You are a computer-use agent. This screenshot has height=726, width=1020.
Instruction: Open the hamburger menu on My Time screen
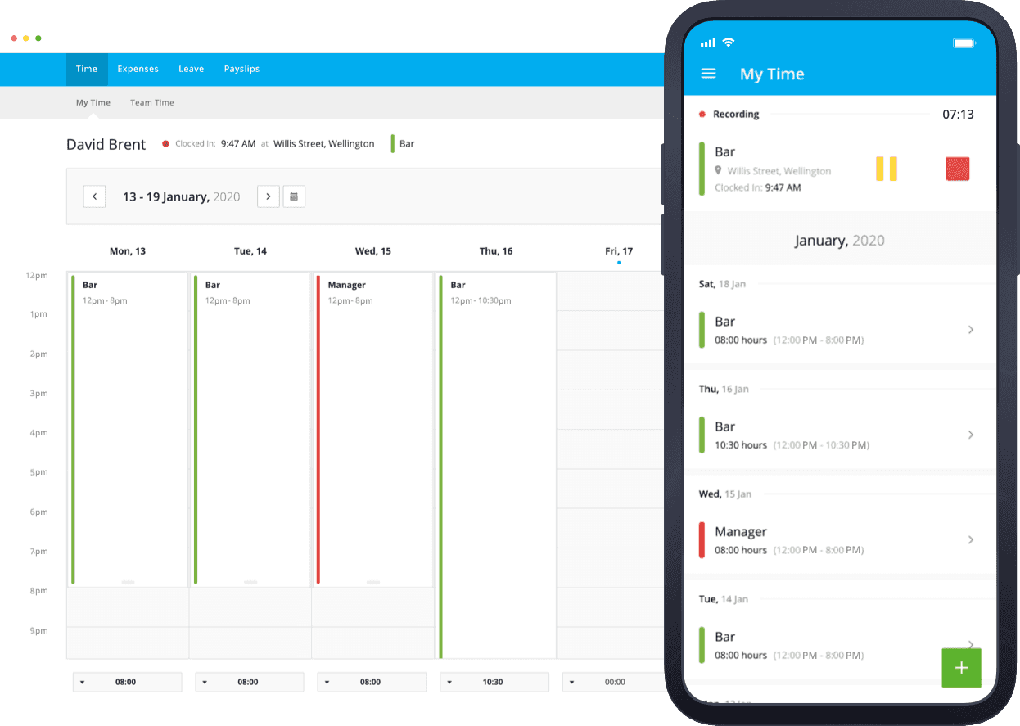pyautogui.click(x=708, y=73)
